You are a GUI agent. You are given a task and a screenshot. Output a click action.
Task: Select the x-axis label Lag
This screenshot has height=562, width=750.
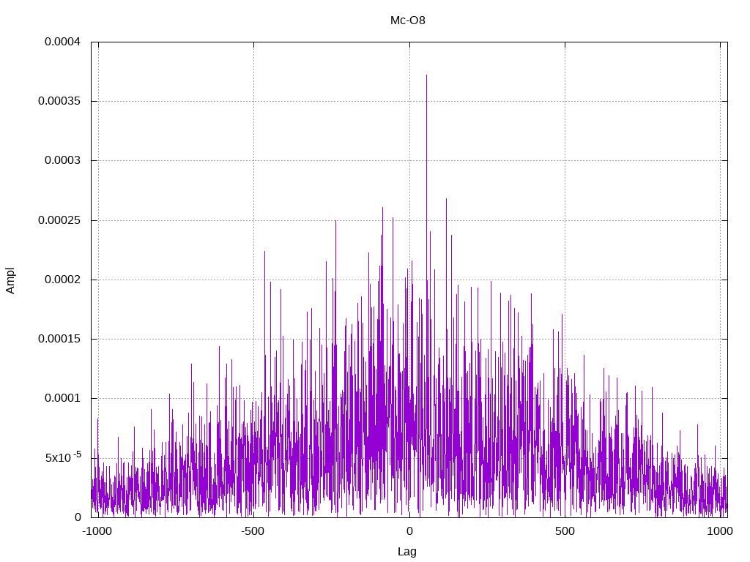click(x=407, y=552)
